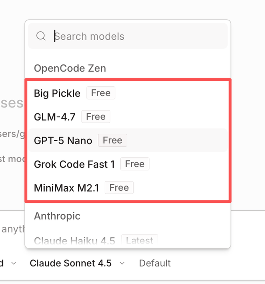Pick the GPT-5 Nano model
The width and height of the screenshot is (265, 284).
63,140
